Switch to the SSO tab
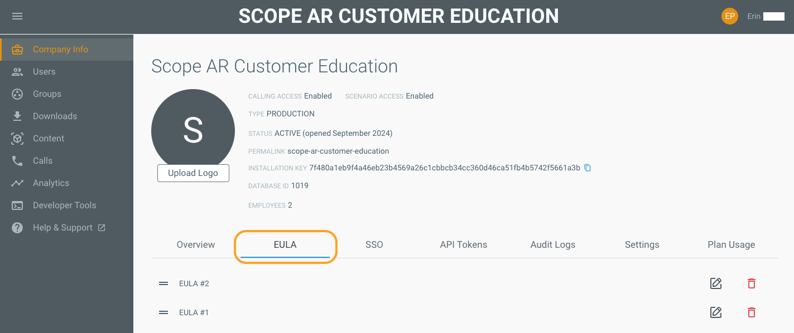794x333 pixels. (x=374, y=244)
